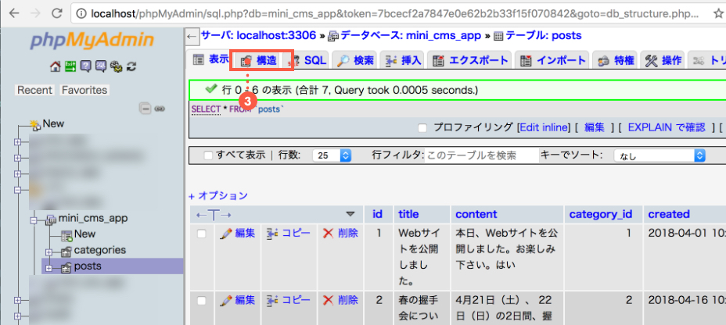Image resolution: width=726 pixels, height=325 pixels.
Task: Select the checkbox for row id 1
Action: [x=202, y=234]
